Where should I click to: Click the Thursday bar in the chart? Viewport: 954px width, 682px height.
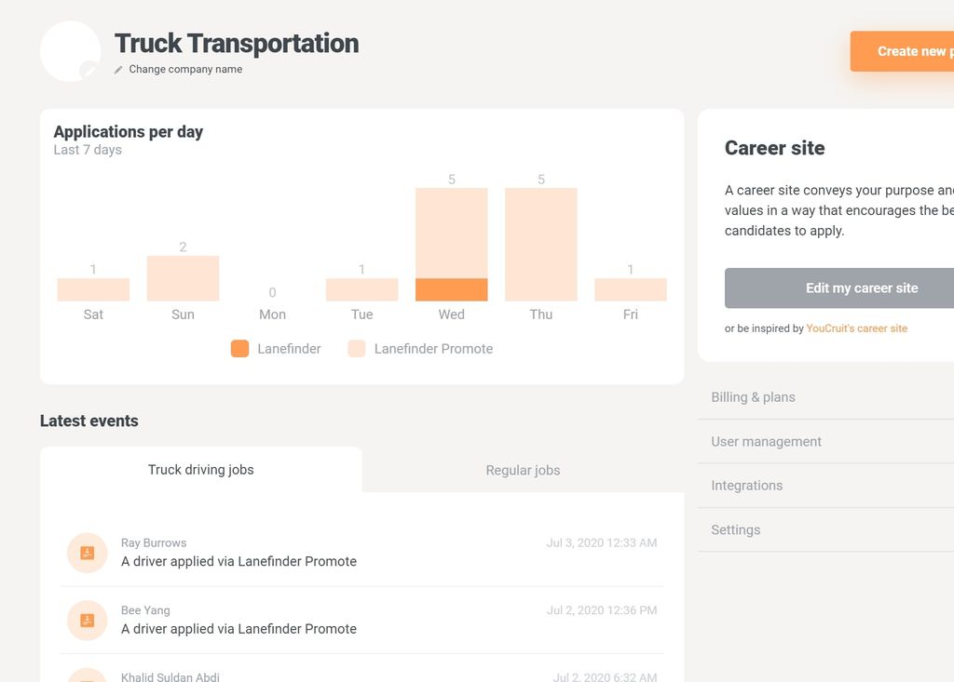point(541,245)
